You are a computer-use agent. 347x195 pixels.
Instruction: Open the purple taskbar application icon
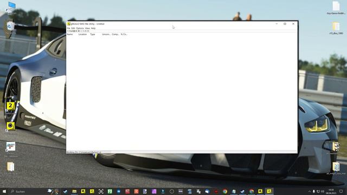pos(154,191)
